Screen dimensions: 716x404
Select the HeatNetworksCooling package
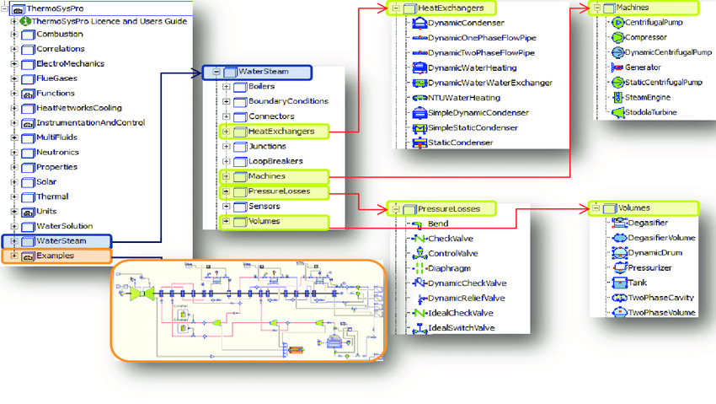[79, 108]
